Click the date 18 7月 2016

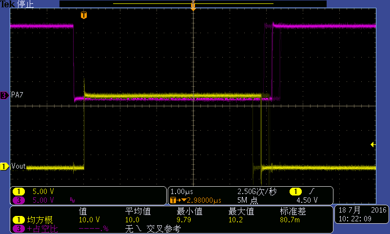coord(362,210)
